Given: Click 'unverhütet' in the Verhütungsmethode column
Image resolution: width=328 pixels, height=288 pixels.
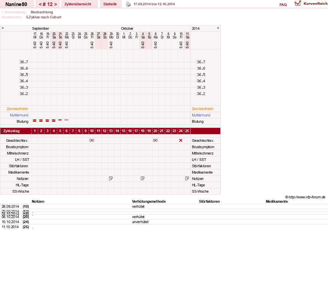Looking at the screenshot, I should click(x=140, y=222).
